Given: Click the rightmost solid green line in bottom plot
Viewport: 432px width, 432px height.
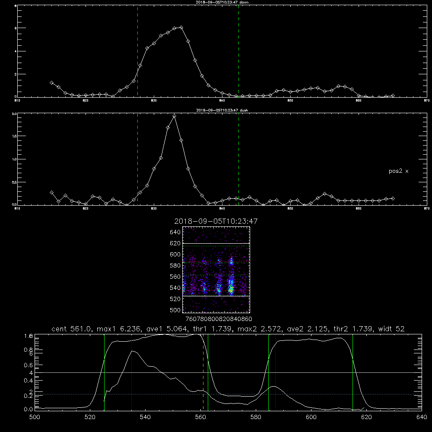Looking at the screenshot, I should (353, 372).
